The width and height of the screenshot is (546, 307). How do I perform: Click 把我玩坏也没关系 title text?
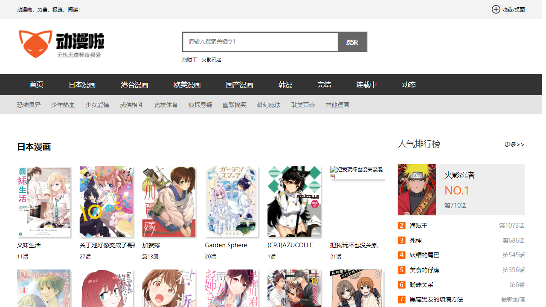tap(354, 245)
